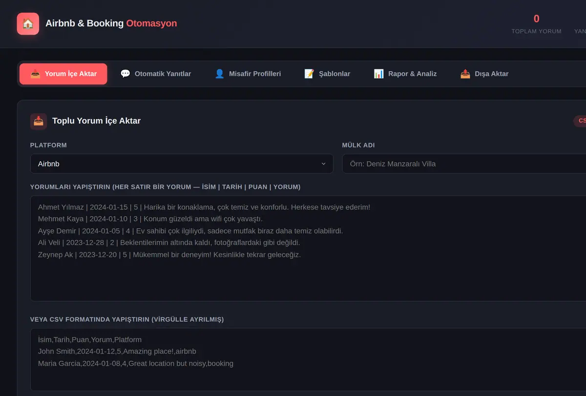Click the Yorumları Yapıştırın field label
Image resolution: width=586 pixels, height=396 pixels.
tap(165, 187)
